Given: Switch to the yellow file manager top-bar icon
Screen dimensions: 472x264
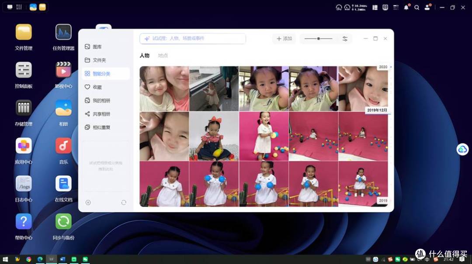Looking at the screenshot, I should coord(42,7).
